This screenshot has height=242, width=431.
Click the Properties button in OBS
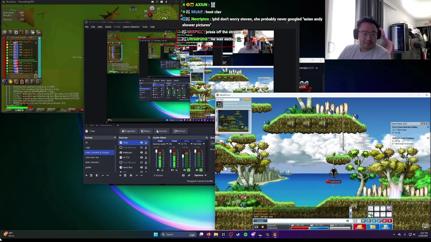(x=129, y=131)
